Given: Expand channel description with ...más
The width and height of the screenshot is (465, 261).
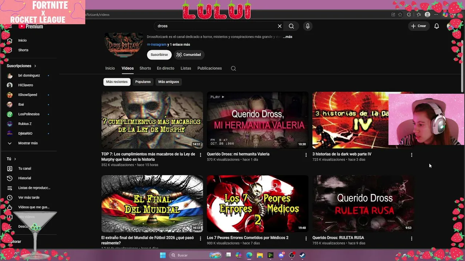Looking at the screenshot, I should point(288,37).
